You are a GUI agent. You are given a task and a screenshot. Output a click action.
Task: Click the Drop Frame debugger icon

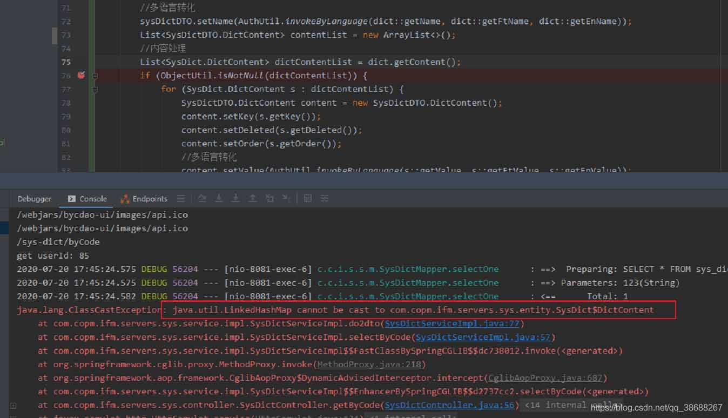(269, 199)
